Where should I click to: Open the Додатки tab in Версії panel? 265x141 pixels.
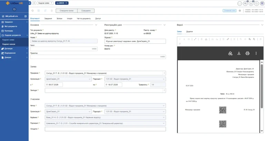[x=189, y=31]
